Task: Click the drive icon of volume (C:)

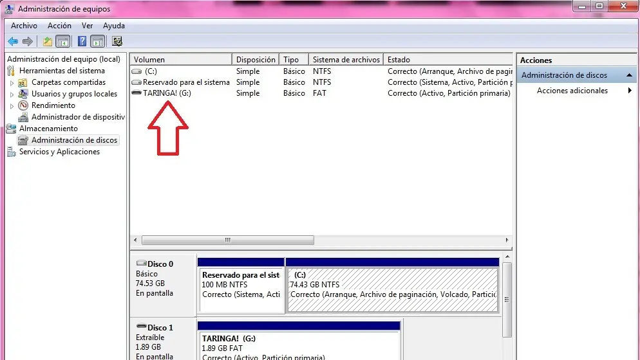Action: click(136, 71)
